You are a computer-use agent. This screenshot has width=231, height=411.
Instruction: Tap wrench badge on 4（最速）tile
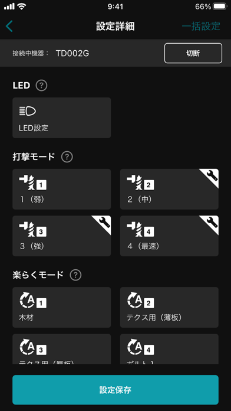pyautogui.click(x=212, y=222)
